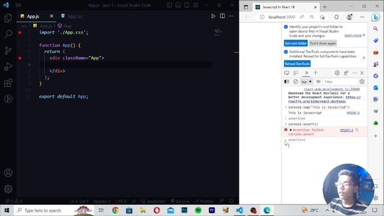Viewport: 384px width, 216px height.
Task: Click Prettier in the status bar
Action: (205, 202)
